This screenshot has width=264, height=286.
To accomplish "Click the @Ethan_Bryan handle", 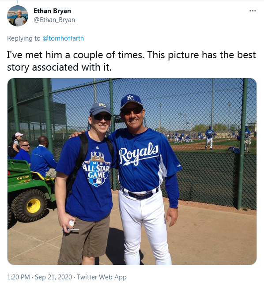I will point(54,20).
